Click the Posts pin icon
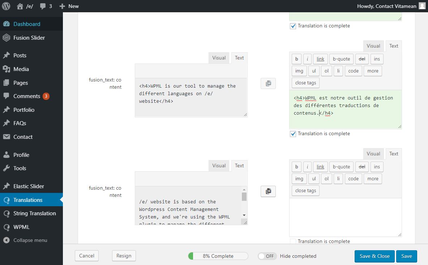Screen dimensions: 428x265 [x=6, y=55]
